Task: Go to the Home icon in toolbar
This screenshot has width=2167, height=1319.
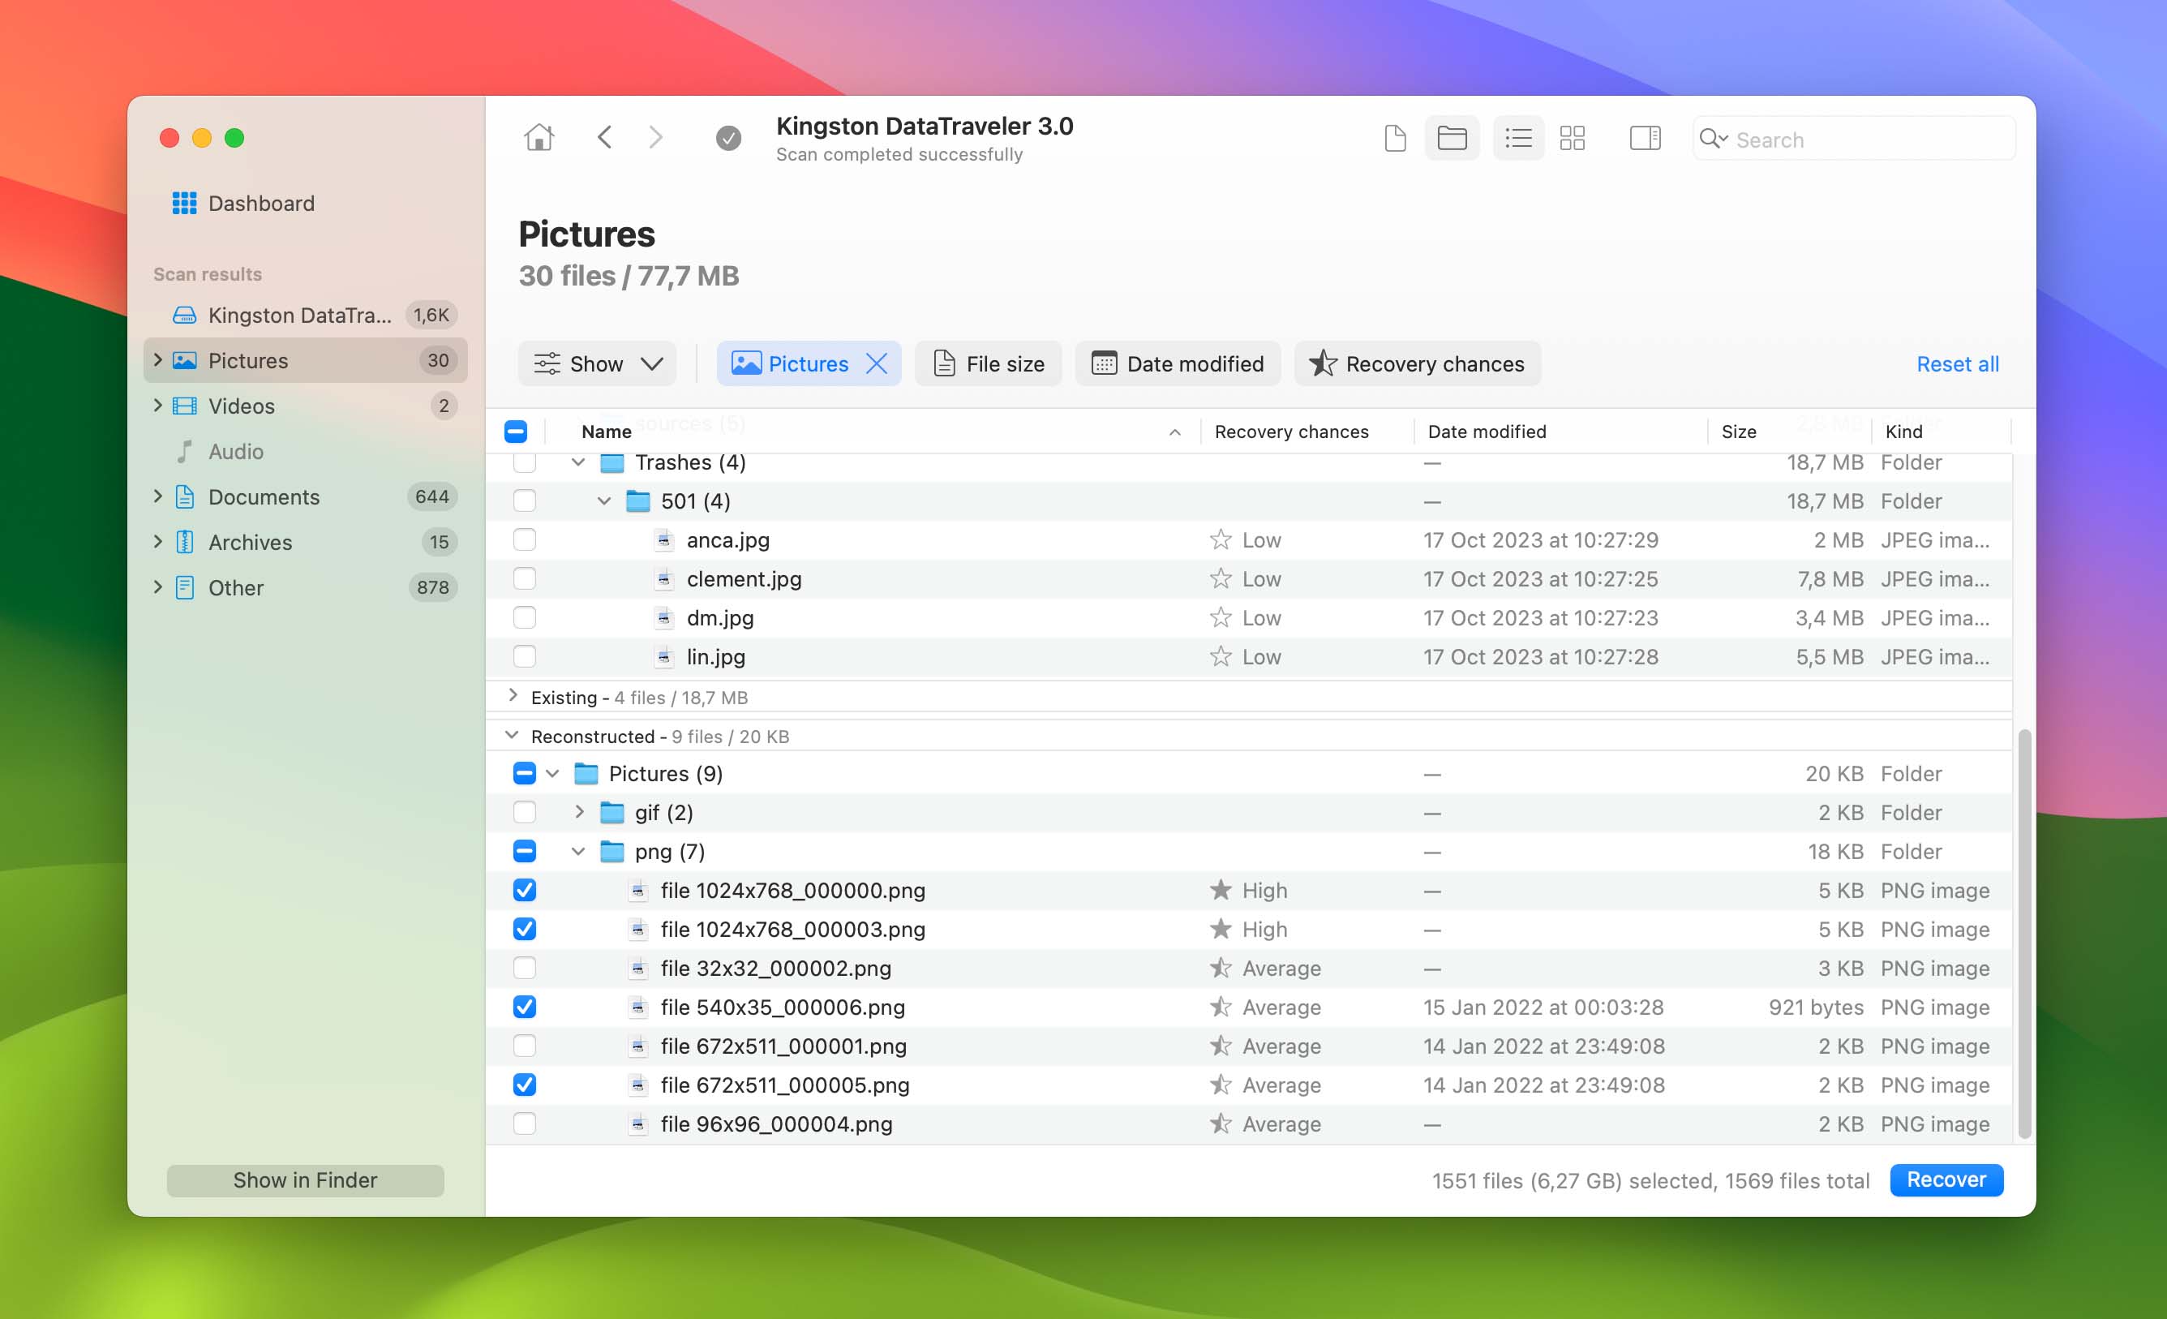Action: 539,137
